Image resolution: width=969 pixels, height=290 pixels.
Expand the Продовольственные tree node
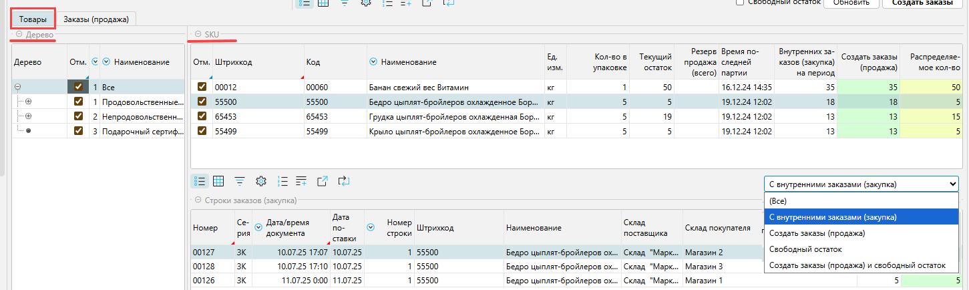point(28,102)
